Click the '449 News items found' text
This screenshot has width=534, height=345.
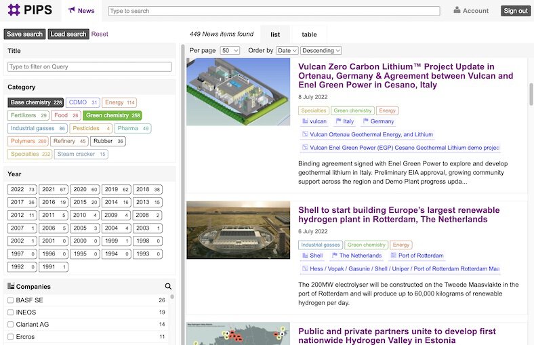coord(222,34)
